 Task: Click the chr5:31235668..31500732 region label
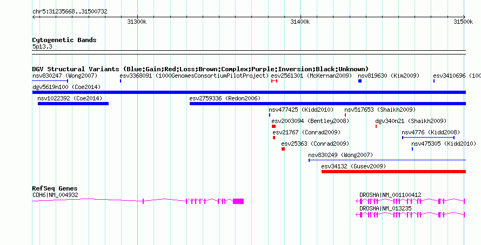click(70, 11)
